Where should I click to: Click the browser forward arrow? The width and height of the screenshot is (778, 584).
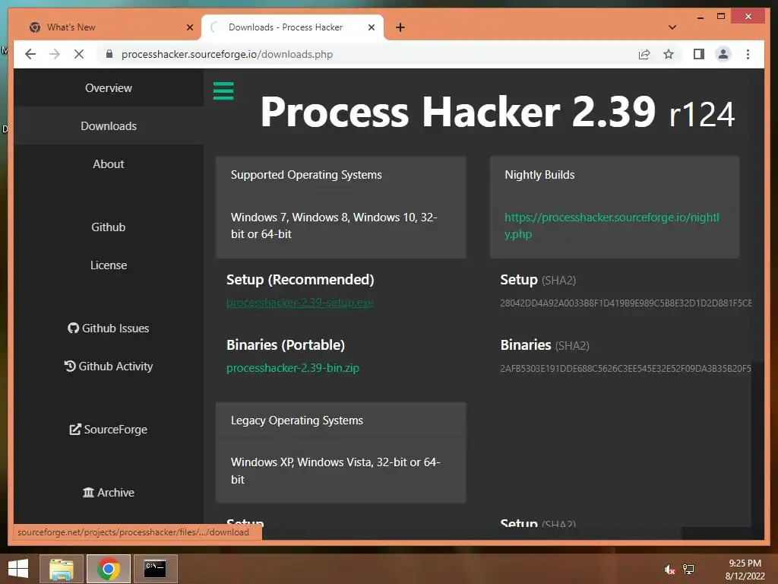(x=55, y=54)
